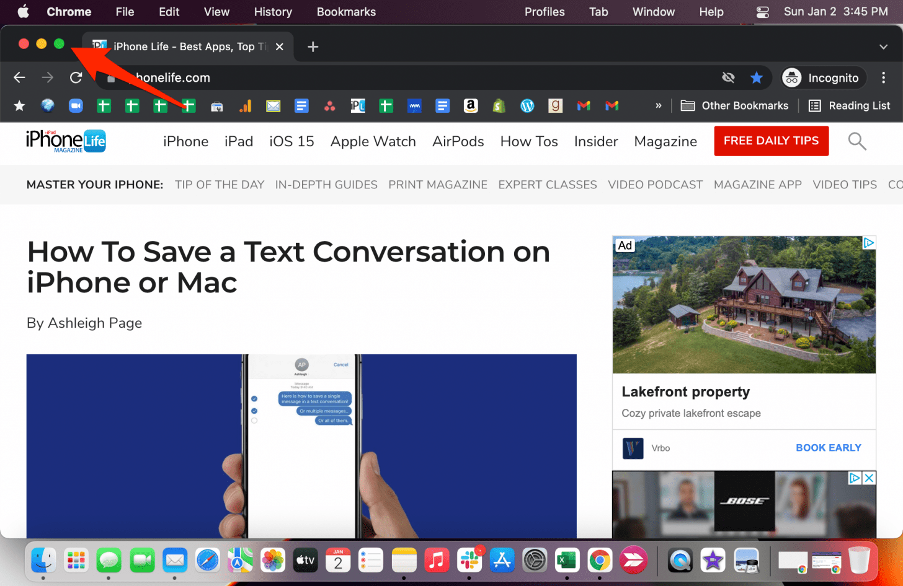This screenshot has width=903, height=586.
Task: Select the Apple Watch navigation item
Action: pyautogui.click(x=373, y=141)
